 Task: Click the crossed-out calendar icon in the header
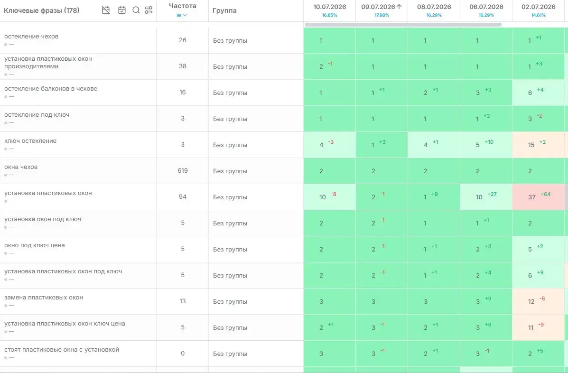106,10
